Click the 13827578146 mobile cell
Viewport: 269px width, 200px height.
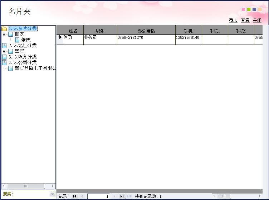point(189,40)
